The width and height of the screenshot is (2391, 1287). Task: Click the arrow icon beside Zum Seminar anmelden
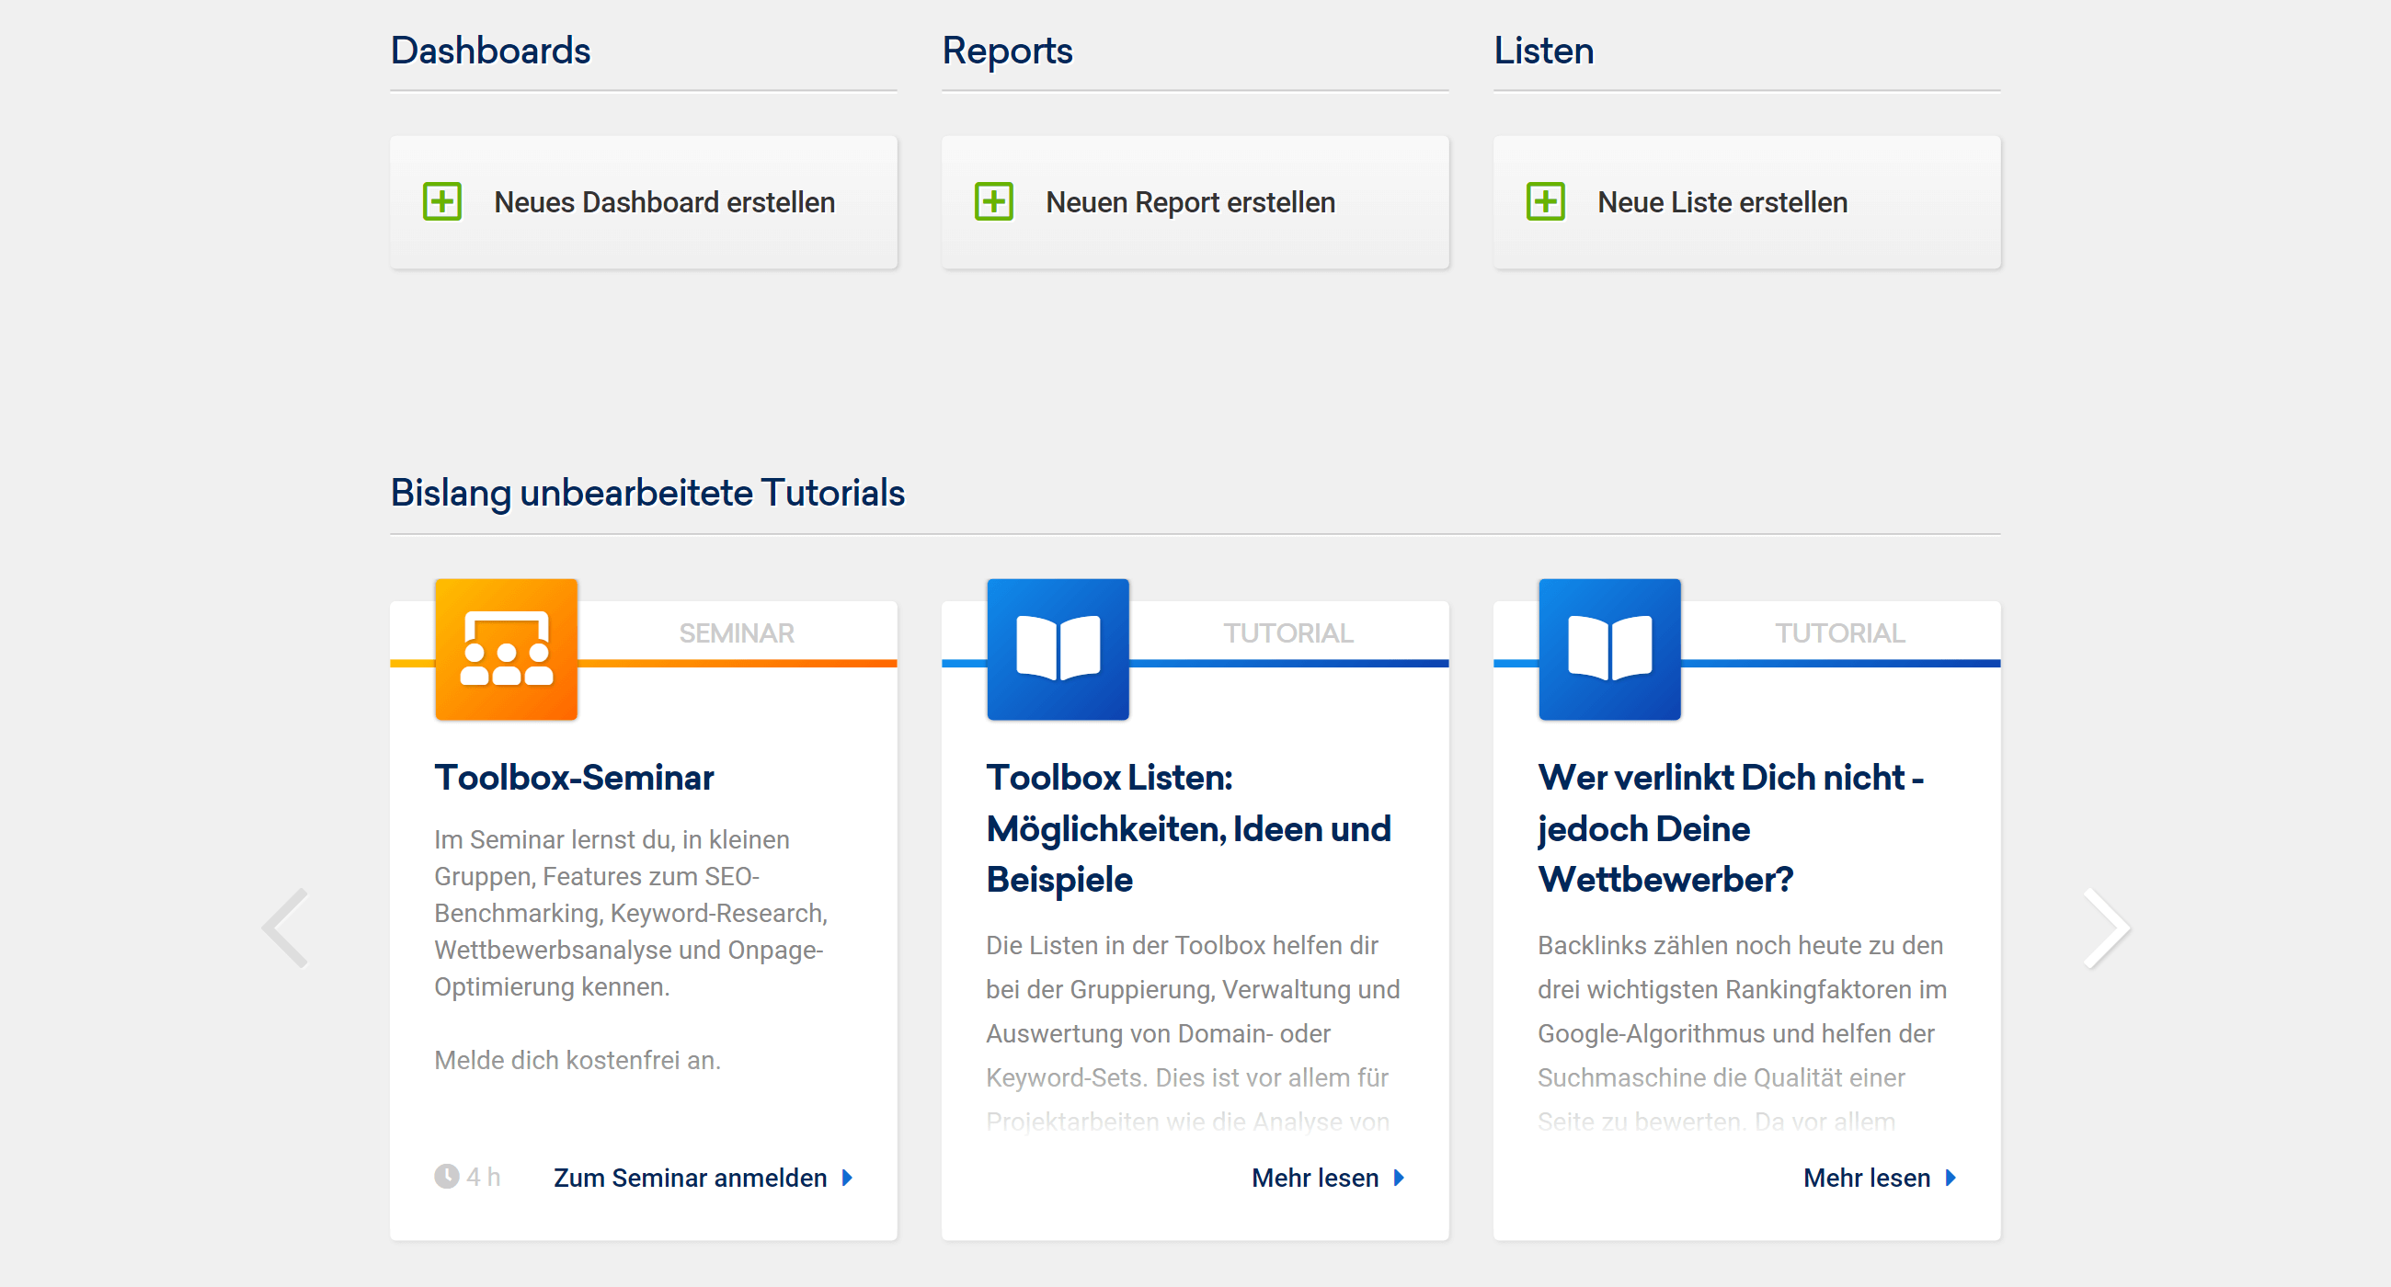(x=848, y=1178)
